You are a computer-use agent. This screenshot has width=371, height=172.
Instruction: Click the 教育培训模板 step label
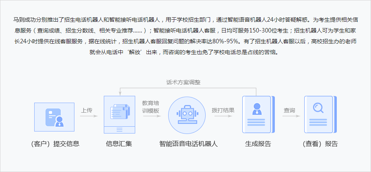point(151,106)
